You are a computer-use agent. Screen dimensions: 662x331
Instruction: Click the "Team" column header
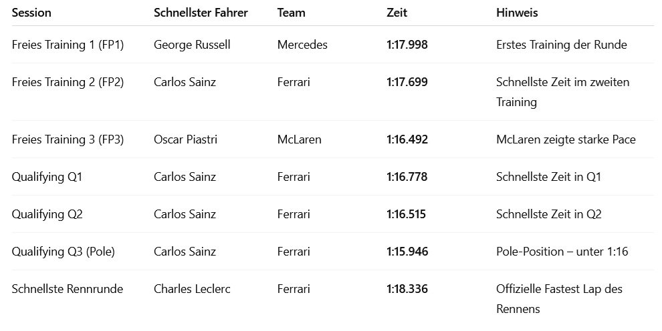(291, 13)
